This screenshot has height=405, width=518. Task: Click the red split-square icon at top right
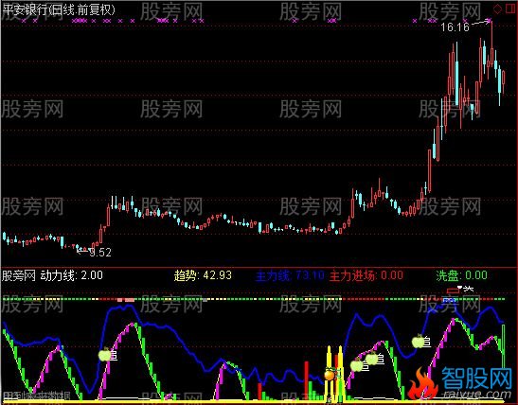click(x=510, y=9)
